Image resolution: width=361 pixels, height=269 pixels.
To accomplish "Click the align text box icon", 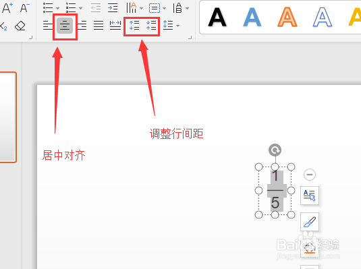I will [x=155, y=8].
